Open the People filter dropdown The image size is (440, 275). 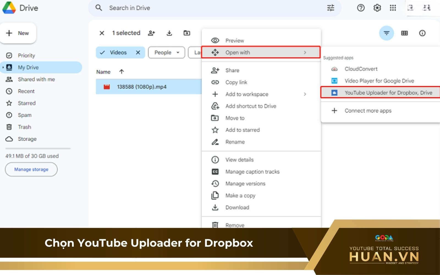pos(166,53)
